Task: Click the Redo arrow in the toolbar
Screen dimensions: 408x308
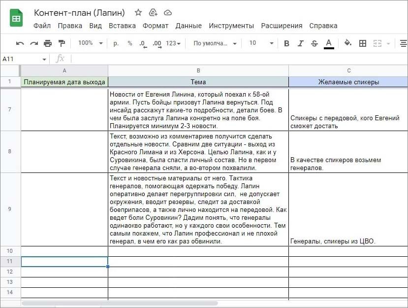Action: pyautogui.click(x=34, y=43)
